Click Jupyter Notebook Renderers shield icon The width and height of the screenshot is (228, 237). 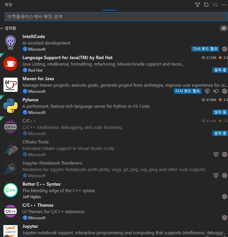coord(216,175)
